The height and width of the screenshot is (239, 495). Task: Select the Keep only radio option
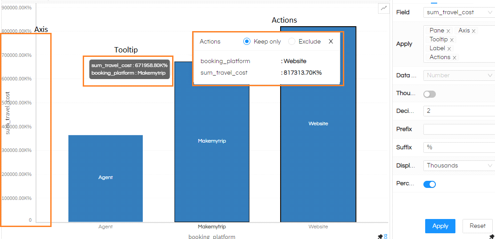tap(247, 41)
